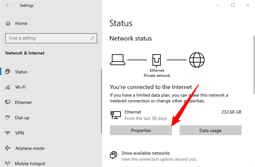Click the show available networks globe icon
The width and height of the screenshot is (255, 167).
click(113, 154)
